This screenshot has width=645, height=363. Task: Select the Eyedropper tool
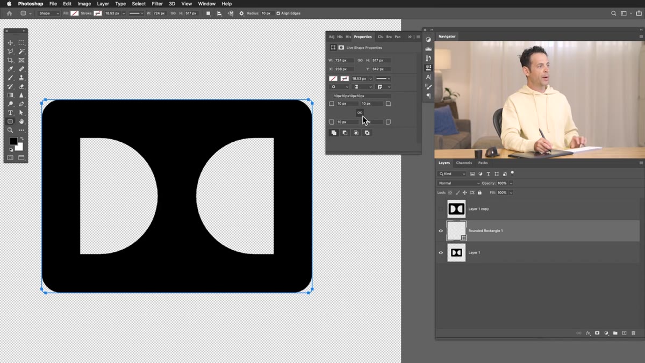click(10, 69)
